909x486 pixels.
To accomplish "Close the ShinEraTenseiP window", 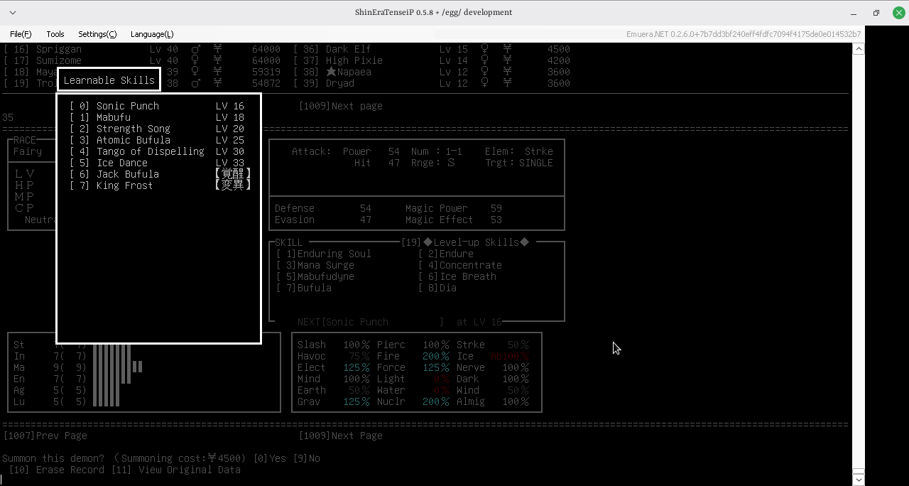I will click(x=898, y=13).
